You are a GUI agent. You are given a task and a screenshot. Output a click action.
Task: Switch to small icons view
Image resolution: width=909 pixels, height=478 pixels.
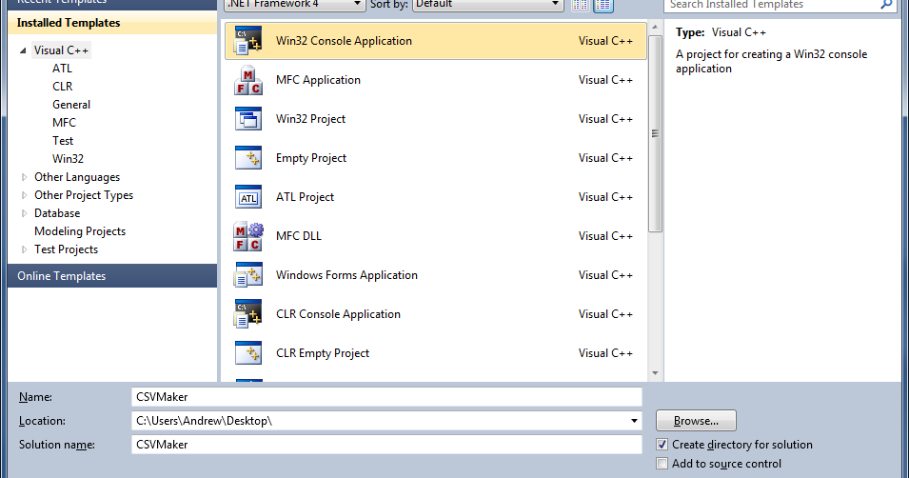(x=581, y=5)
